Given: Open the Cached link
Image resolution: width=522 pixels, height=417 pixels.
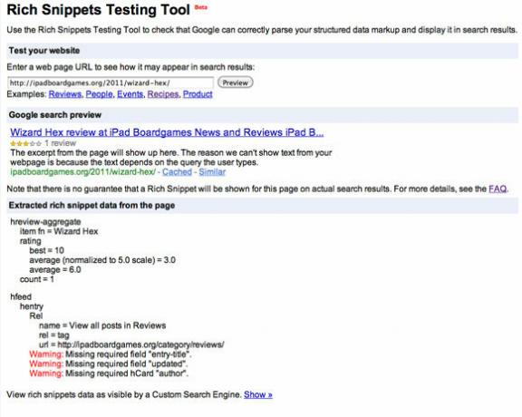Looking at the screenshot, I should pos(177,172).
